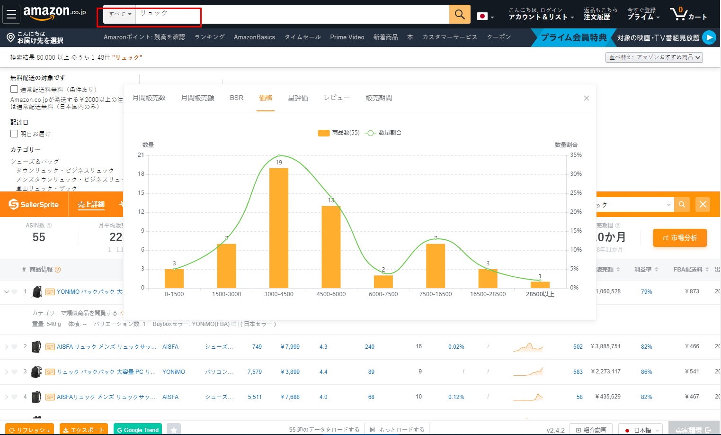Open the SellerSprite keyword search dropdown arrow
Screen dimensions: 721x435
tap(668, 205)
